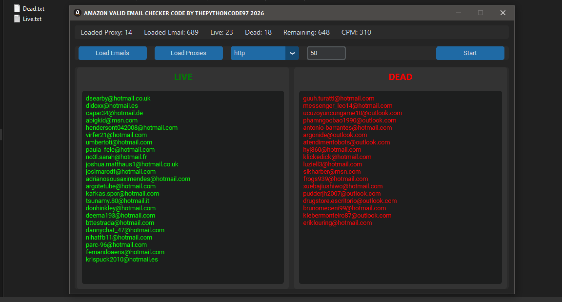562x302 pixels.
Task: Select hendersont042008@hotmail.com entry
Action: (132, 127)
